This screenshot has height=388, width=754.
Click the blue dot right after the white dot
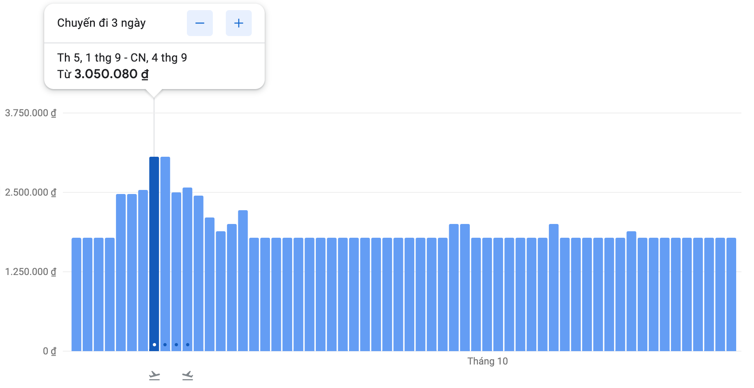pyautogui.click(x=165, y=345)
